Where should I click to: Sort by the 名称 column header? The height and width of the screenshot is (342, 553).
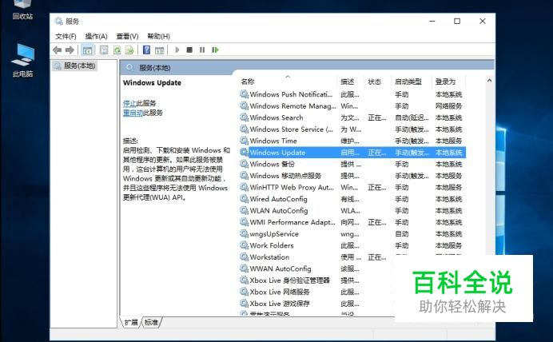coord(248,82)
